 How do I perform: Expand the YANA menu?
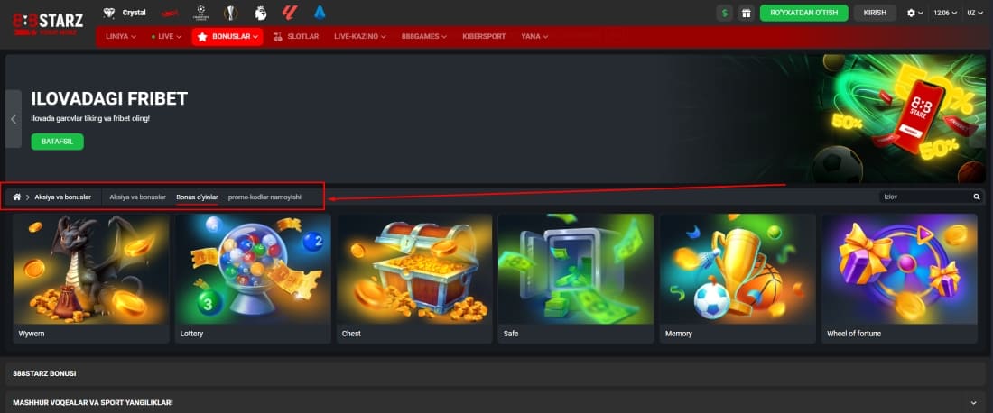click(x=534, y=37)
